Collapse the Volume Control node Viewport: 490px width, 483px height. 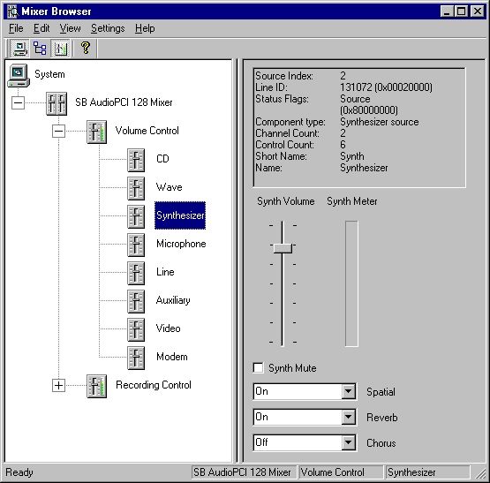tap(58, 131)
